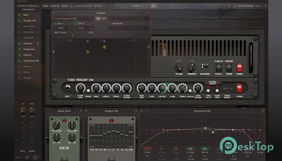This screenshot has width=282, height=161.
Task: Click the Gate pedal Threshold knob
Action: 56,125
